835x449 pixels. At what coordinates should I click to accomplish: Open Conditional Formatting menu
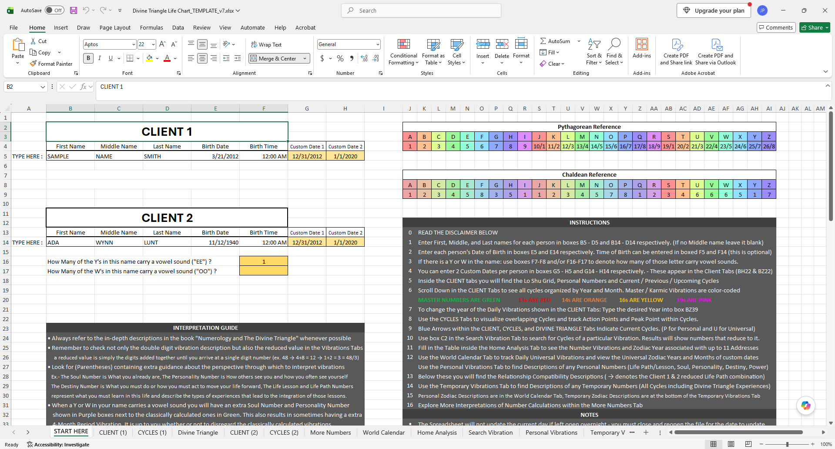(x=403, y=52)
